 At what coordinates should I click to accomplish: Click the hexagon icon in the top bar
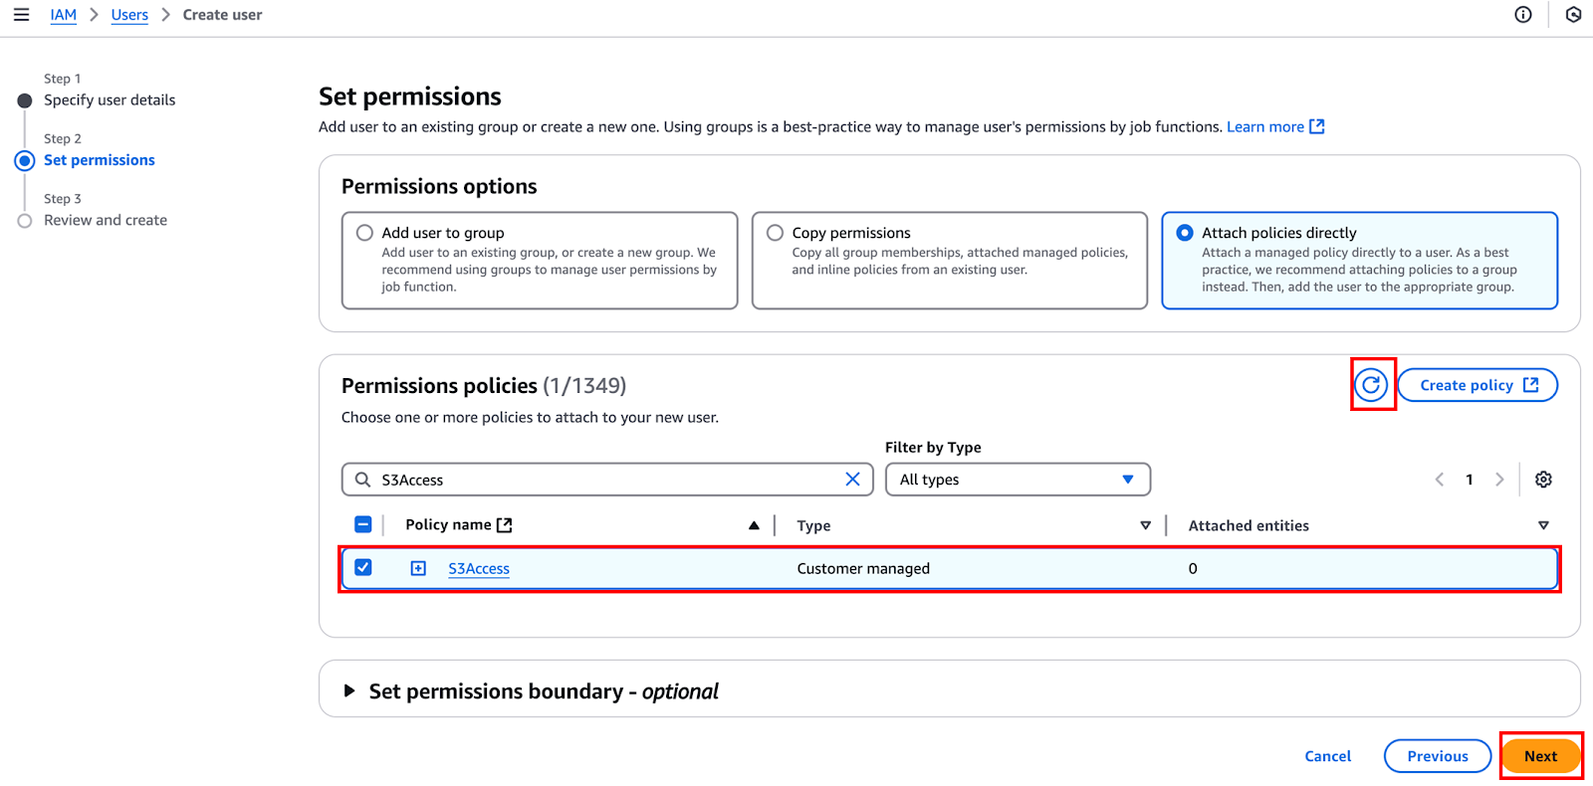(1573, 15)
